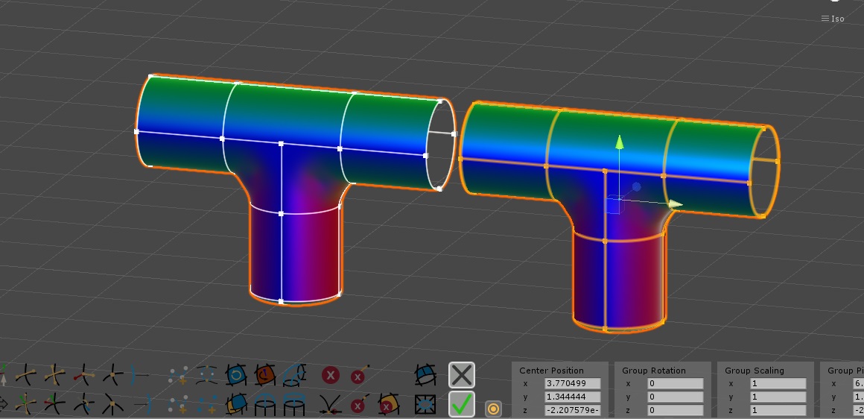This screenshot has height=419, width=864.
Task: Open the hamburger menu beside Iso
Action: 825,19
